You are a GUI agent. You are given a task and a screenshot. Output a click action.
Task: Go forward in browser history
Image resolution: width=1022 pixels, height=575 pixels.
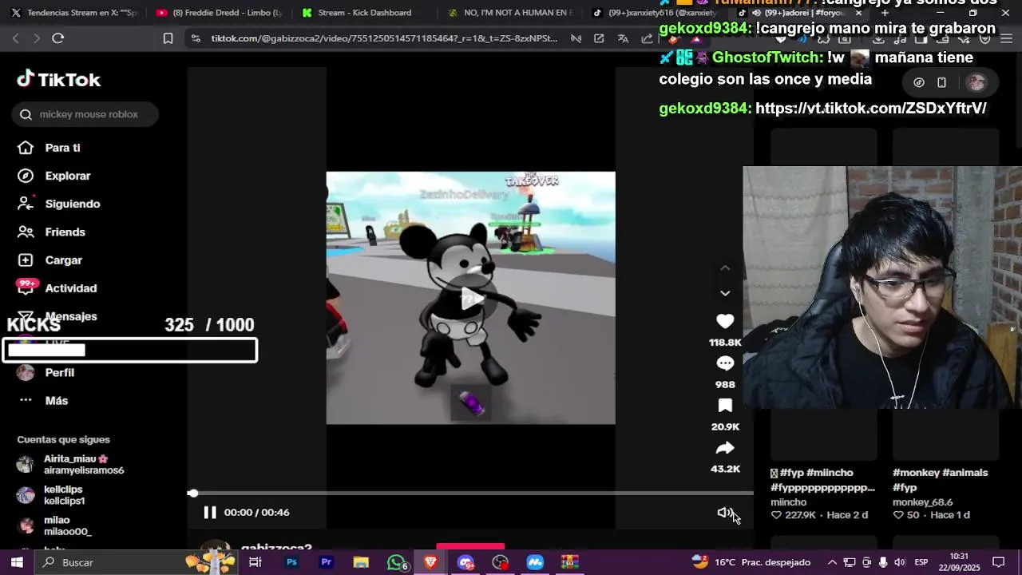pyautogui.click(x=37, y=38)
